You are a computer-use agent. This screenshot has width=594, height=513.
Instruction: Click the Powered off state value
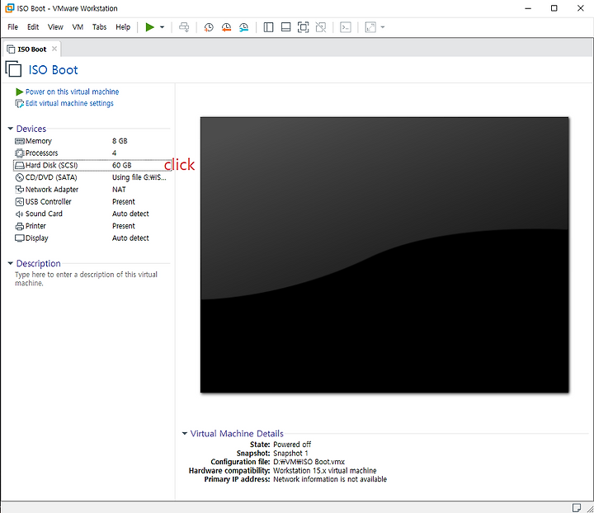[x=292, y=445]
